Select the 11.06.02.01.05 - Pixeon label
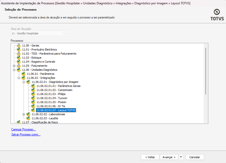The image size is (226, 163). (51, 102)
